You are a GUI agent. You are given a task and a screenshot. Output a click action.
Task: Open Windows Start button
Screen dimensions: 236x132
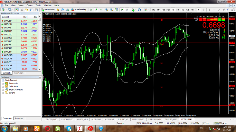coord(4,129)
